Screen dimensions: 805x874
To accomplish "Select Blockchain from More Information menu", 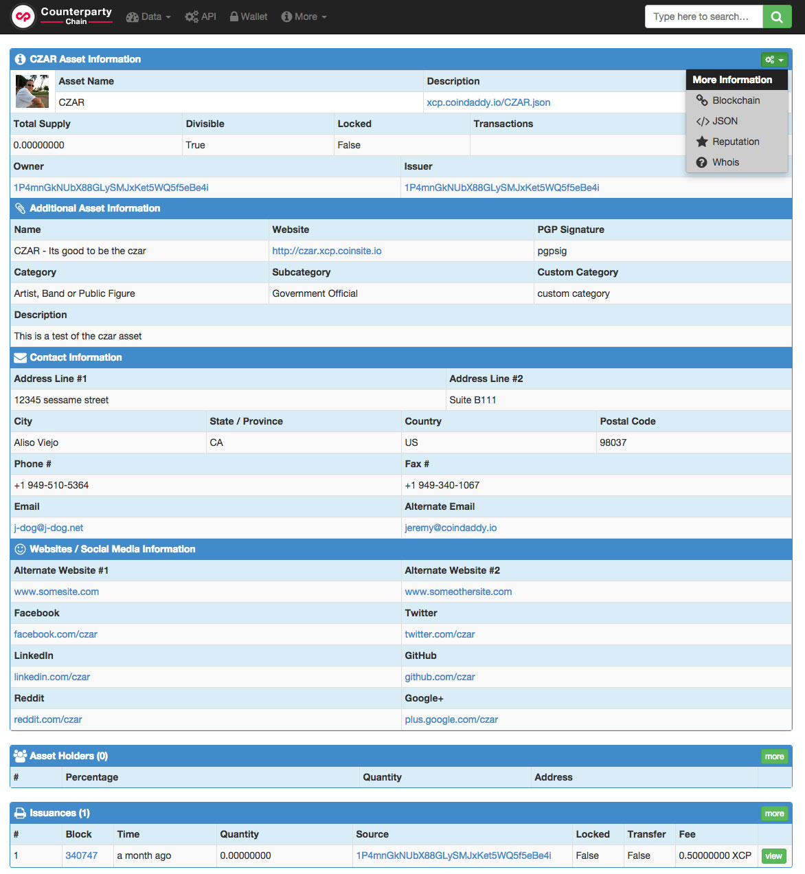I will pos(736,100).
